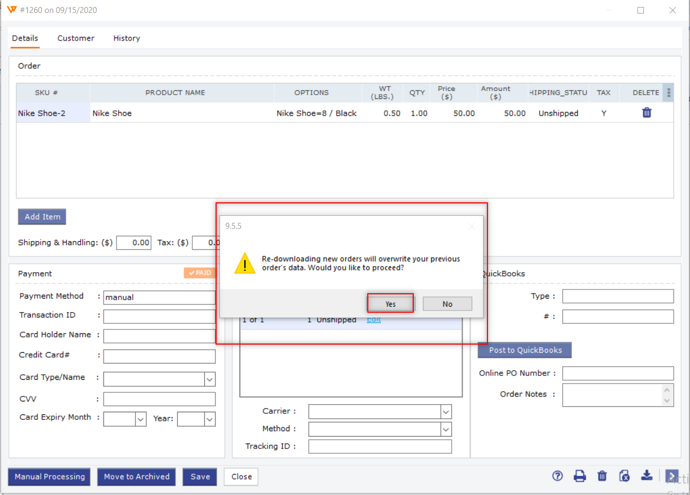This screenshot has height=495, width=690.
Task: Click the download icon in the bottom toolbar
Action: [647, 476]
